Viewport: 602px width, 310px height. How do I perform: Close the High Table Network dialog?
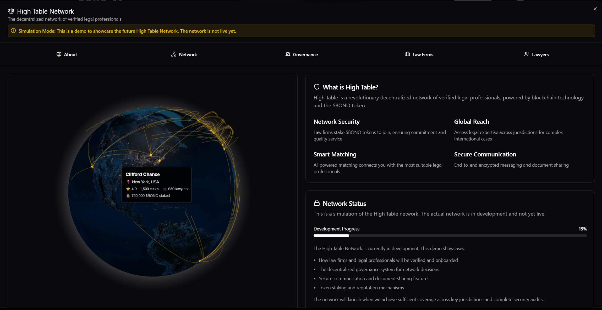[x=595, y=9]
